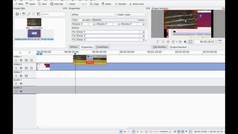Mute audio on the Video 1 track
The image size is (238, 134).
[21, 60]
